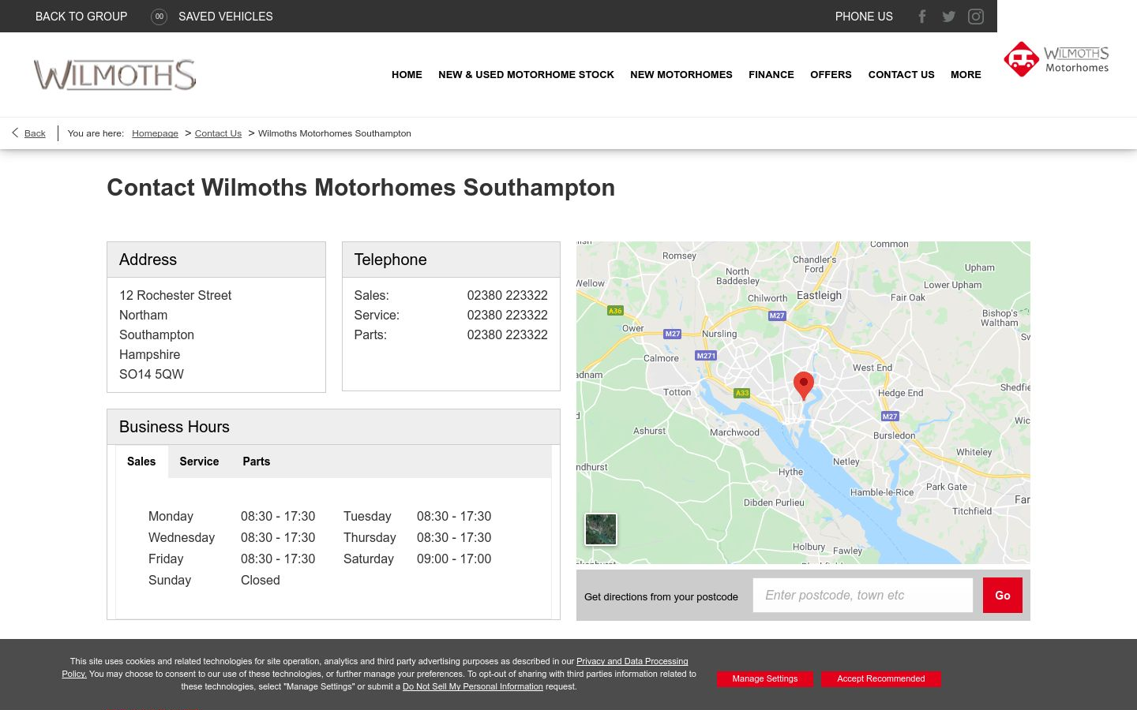Select the Service business hours tab

tap(199, 461)
